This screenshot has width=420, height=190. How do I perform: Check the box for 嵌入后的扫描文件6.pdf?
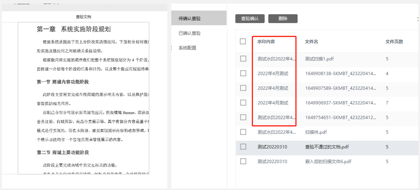243,161
